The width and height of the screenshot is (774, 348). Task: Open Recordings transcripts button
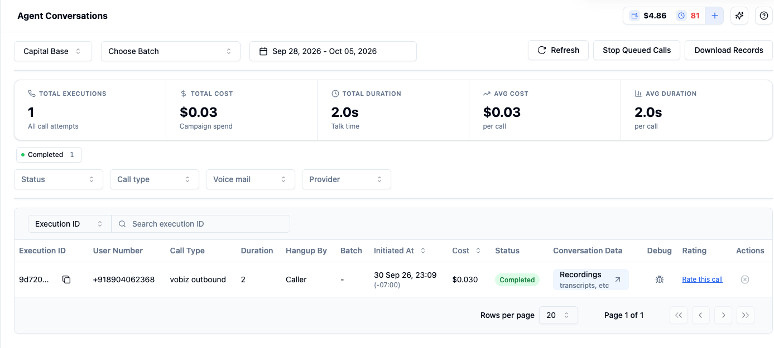591,280
